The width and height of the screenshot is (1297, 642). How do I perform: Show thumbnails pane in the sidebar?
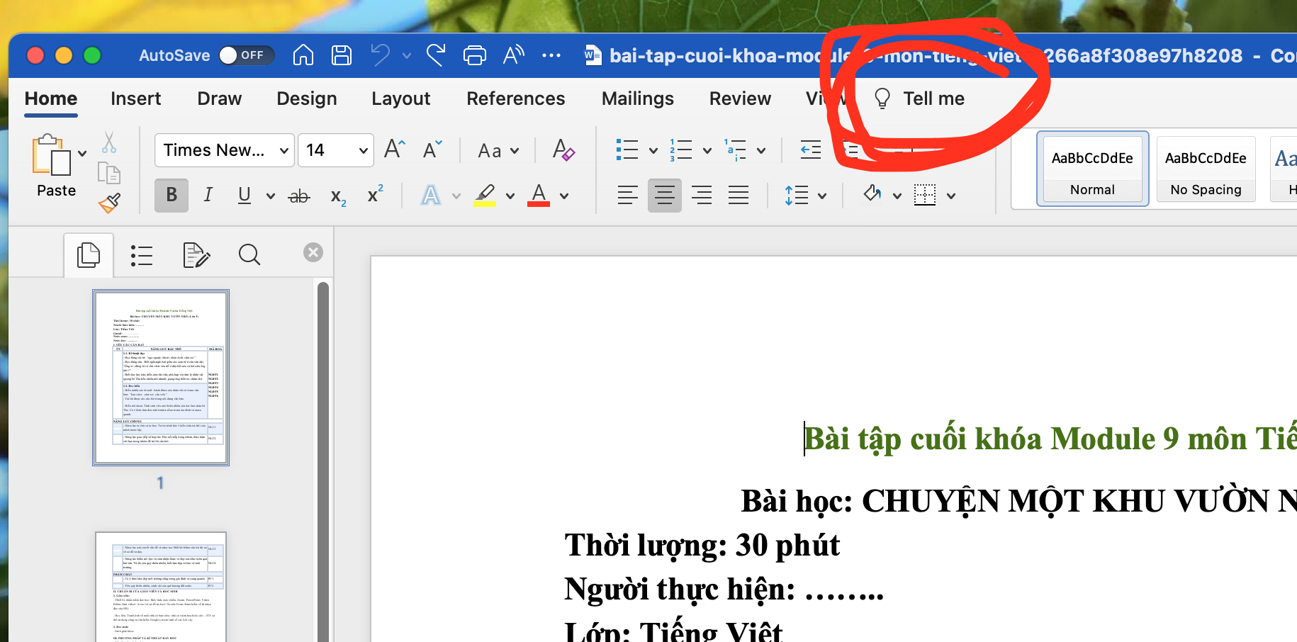click(89, 254)
